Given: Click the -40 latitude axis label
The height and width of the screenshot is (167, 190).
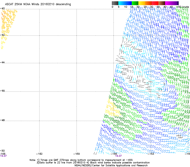Looking at the screenshot, I should 2,8.
